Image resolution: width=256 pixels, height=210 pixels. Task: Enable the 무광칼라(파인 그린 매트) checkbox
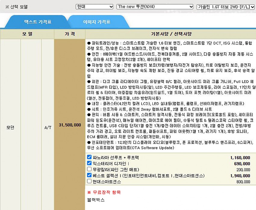pyautogui.click(x=89, y=169)
